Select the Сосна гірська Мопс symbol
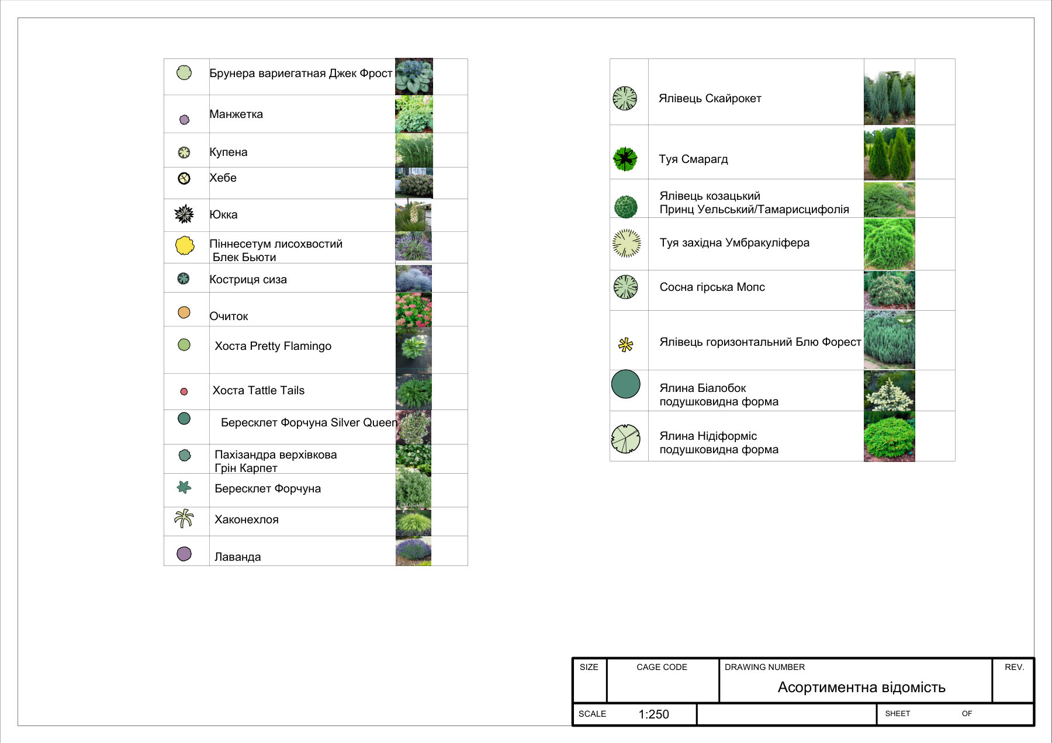Viewport: 1052px width, 743px height. point(625,287)
